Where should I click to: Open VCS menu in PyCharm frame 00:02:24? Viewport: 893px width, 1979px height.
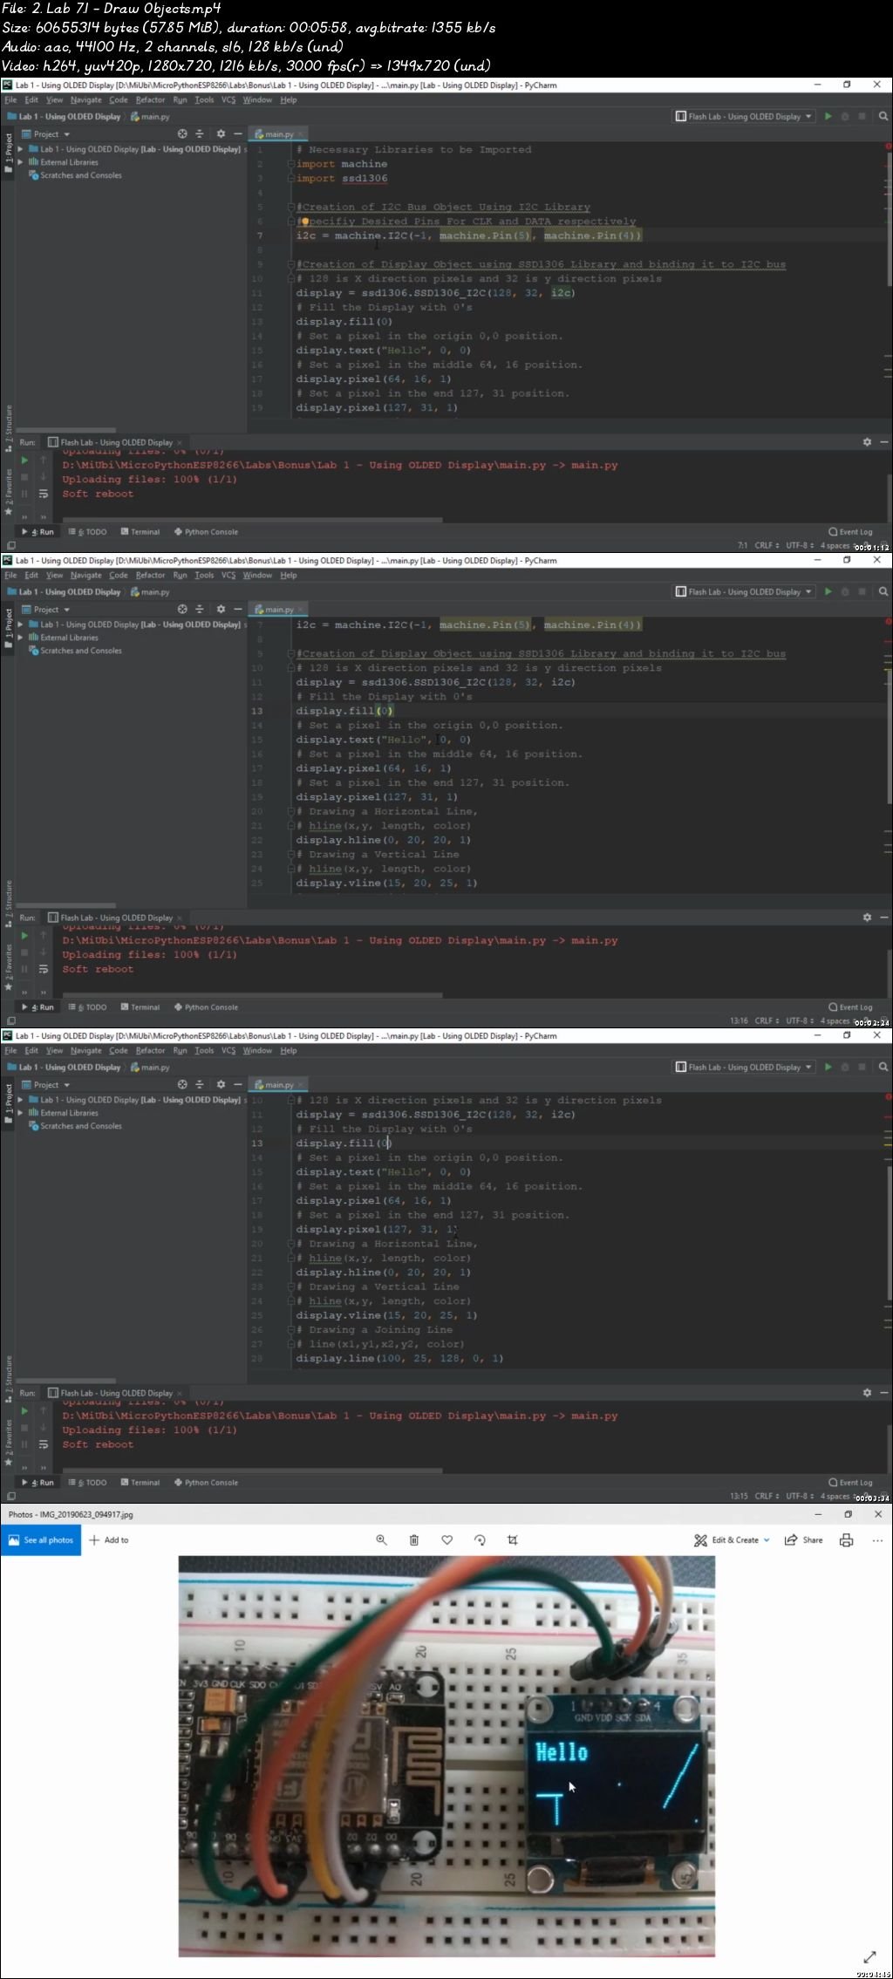tap(228, 575)
